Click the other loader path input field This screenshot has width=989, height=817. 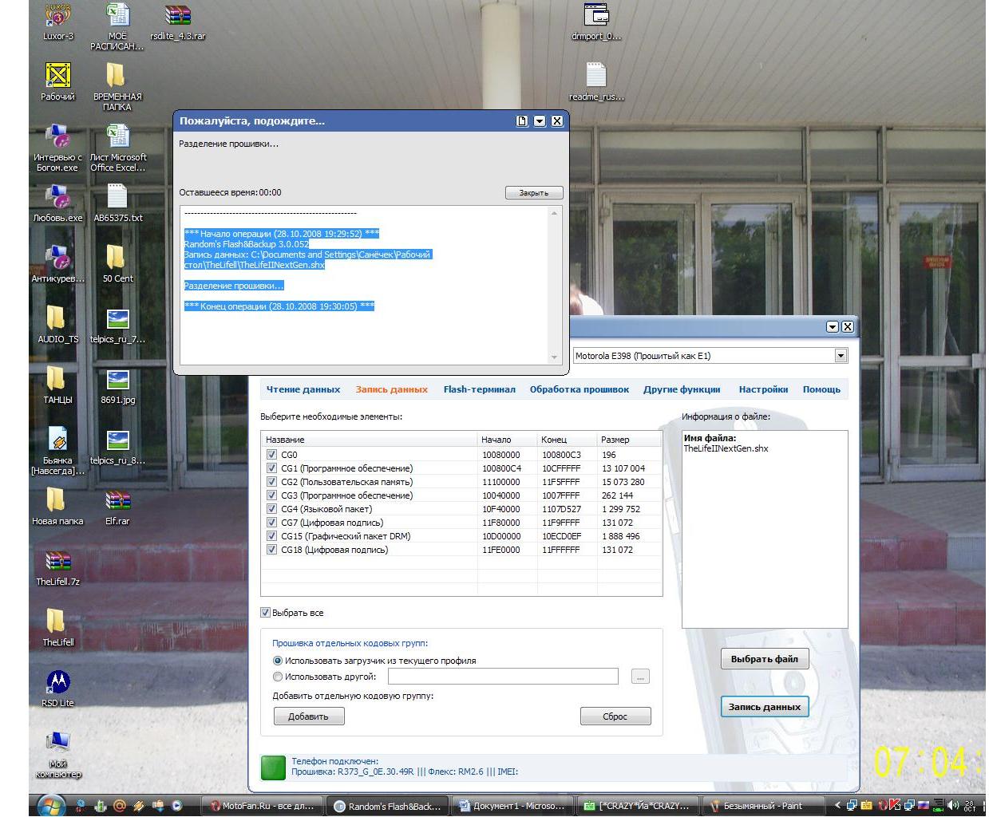(503, 677)
